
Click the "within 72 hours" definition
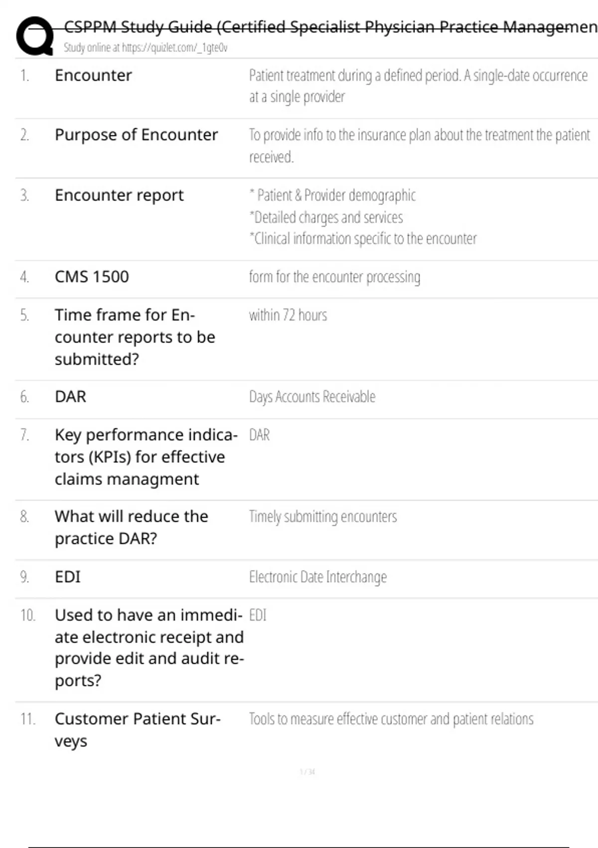(288, 315)
